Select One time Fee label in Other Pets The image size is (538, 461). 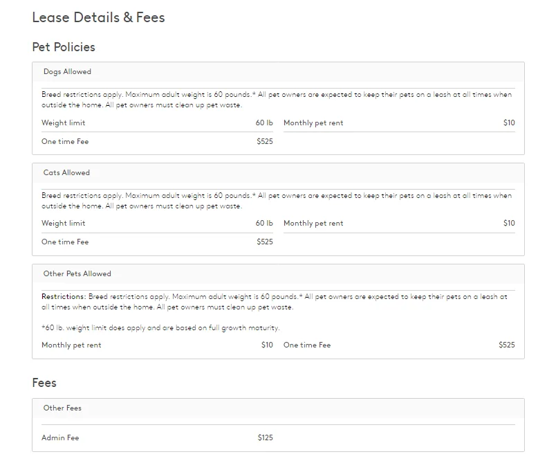coord(307,345)
